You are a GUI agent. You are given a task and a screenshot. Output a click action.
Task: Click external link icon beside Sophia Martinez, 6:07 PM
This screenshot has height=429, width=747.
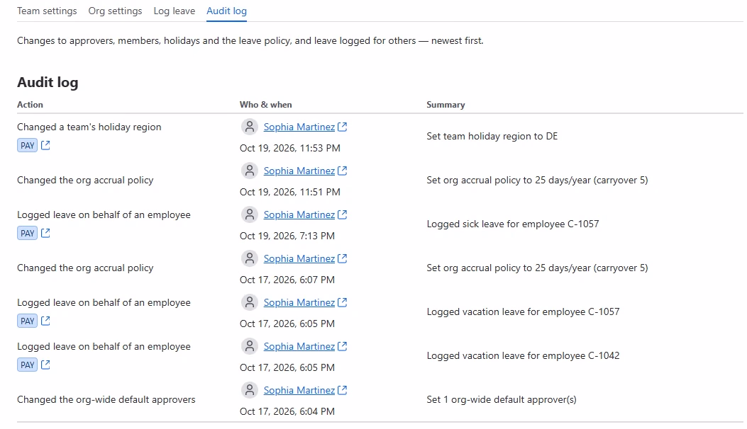pyautogui.click(x=342, y=258)
